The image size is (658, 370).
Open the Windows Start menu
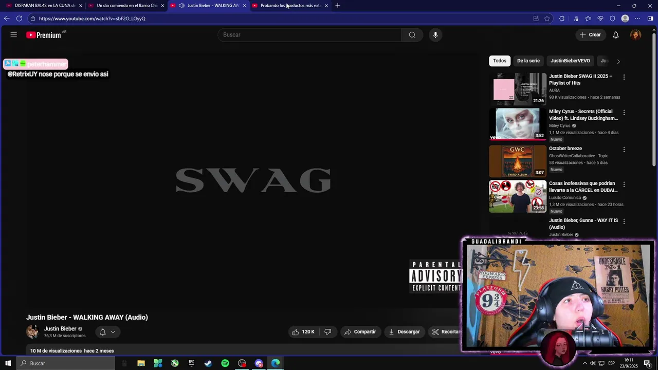tap(8, 363)
